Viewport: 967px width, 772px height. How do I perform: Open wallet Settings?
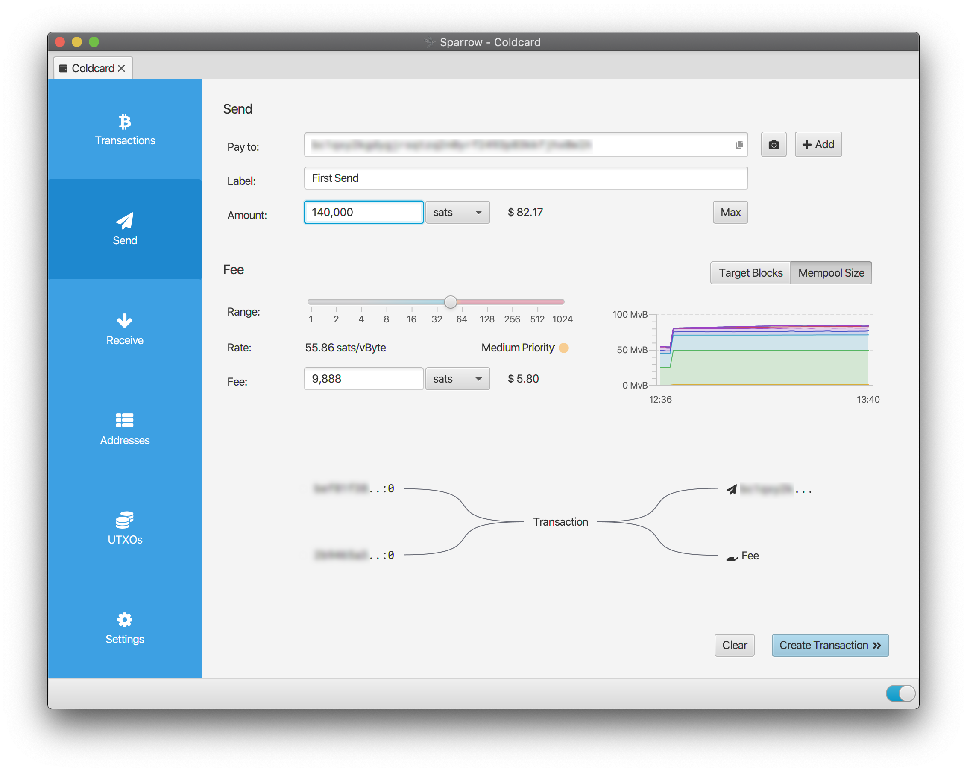tap(125, 627)
